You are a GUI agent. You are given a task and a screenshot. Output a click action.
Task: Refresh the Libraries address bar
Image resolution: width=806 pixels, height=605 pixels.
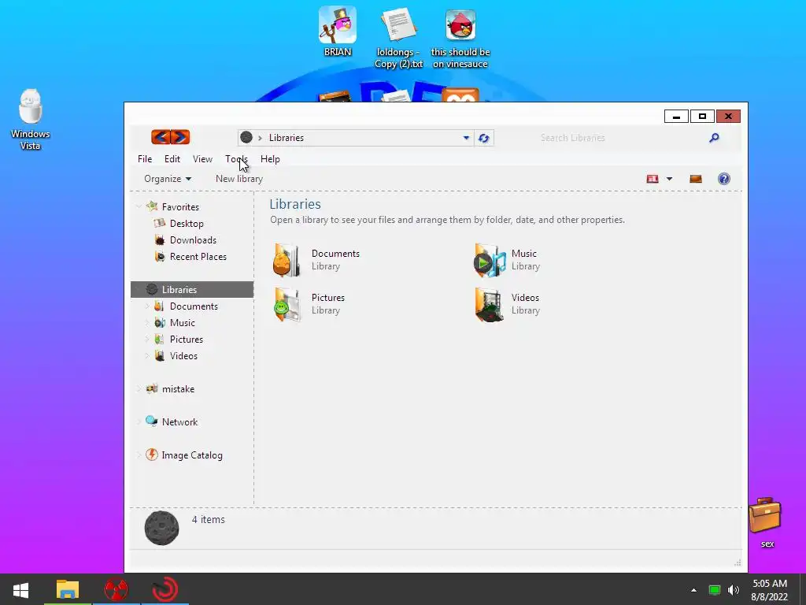pos(484,138)
